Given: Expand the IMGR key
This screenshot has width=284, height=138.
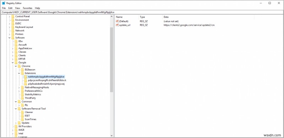Looking at the screenshot, I should pos(12,130).
